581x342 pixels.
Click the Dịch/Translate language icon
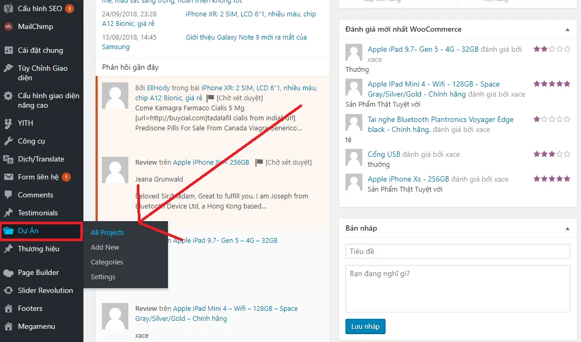(x=8, y=159)
